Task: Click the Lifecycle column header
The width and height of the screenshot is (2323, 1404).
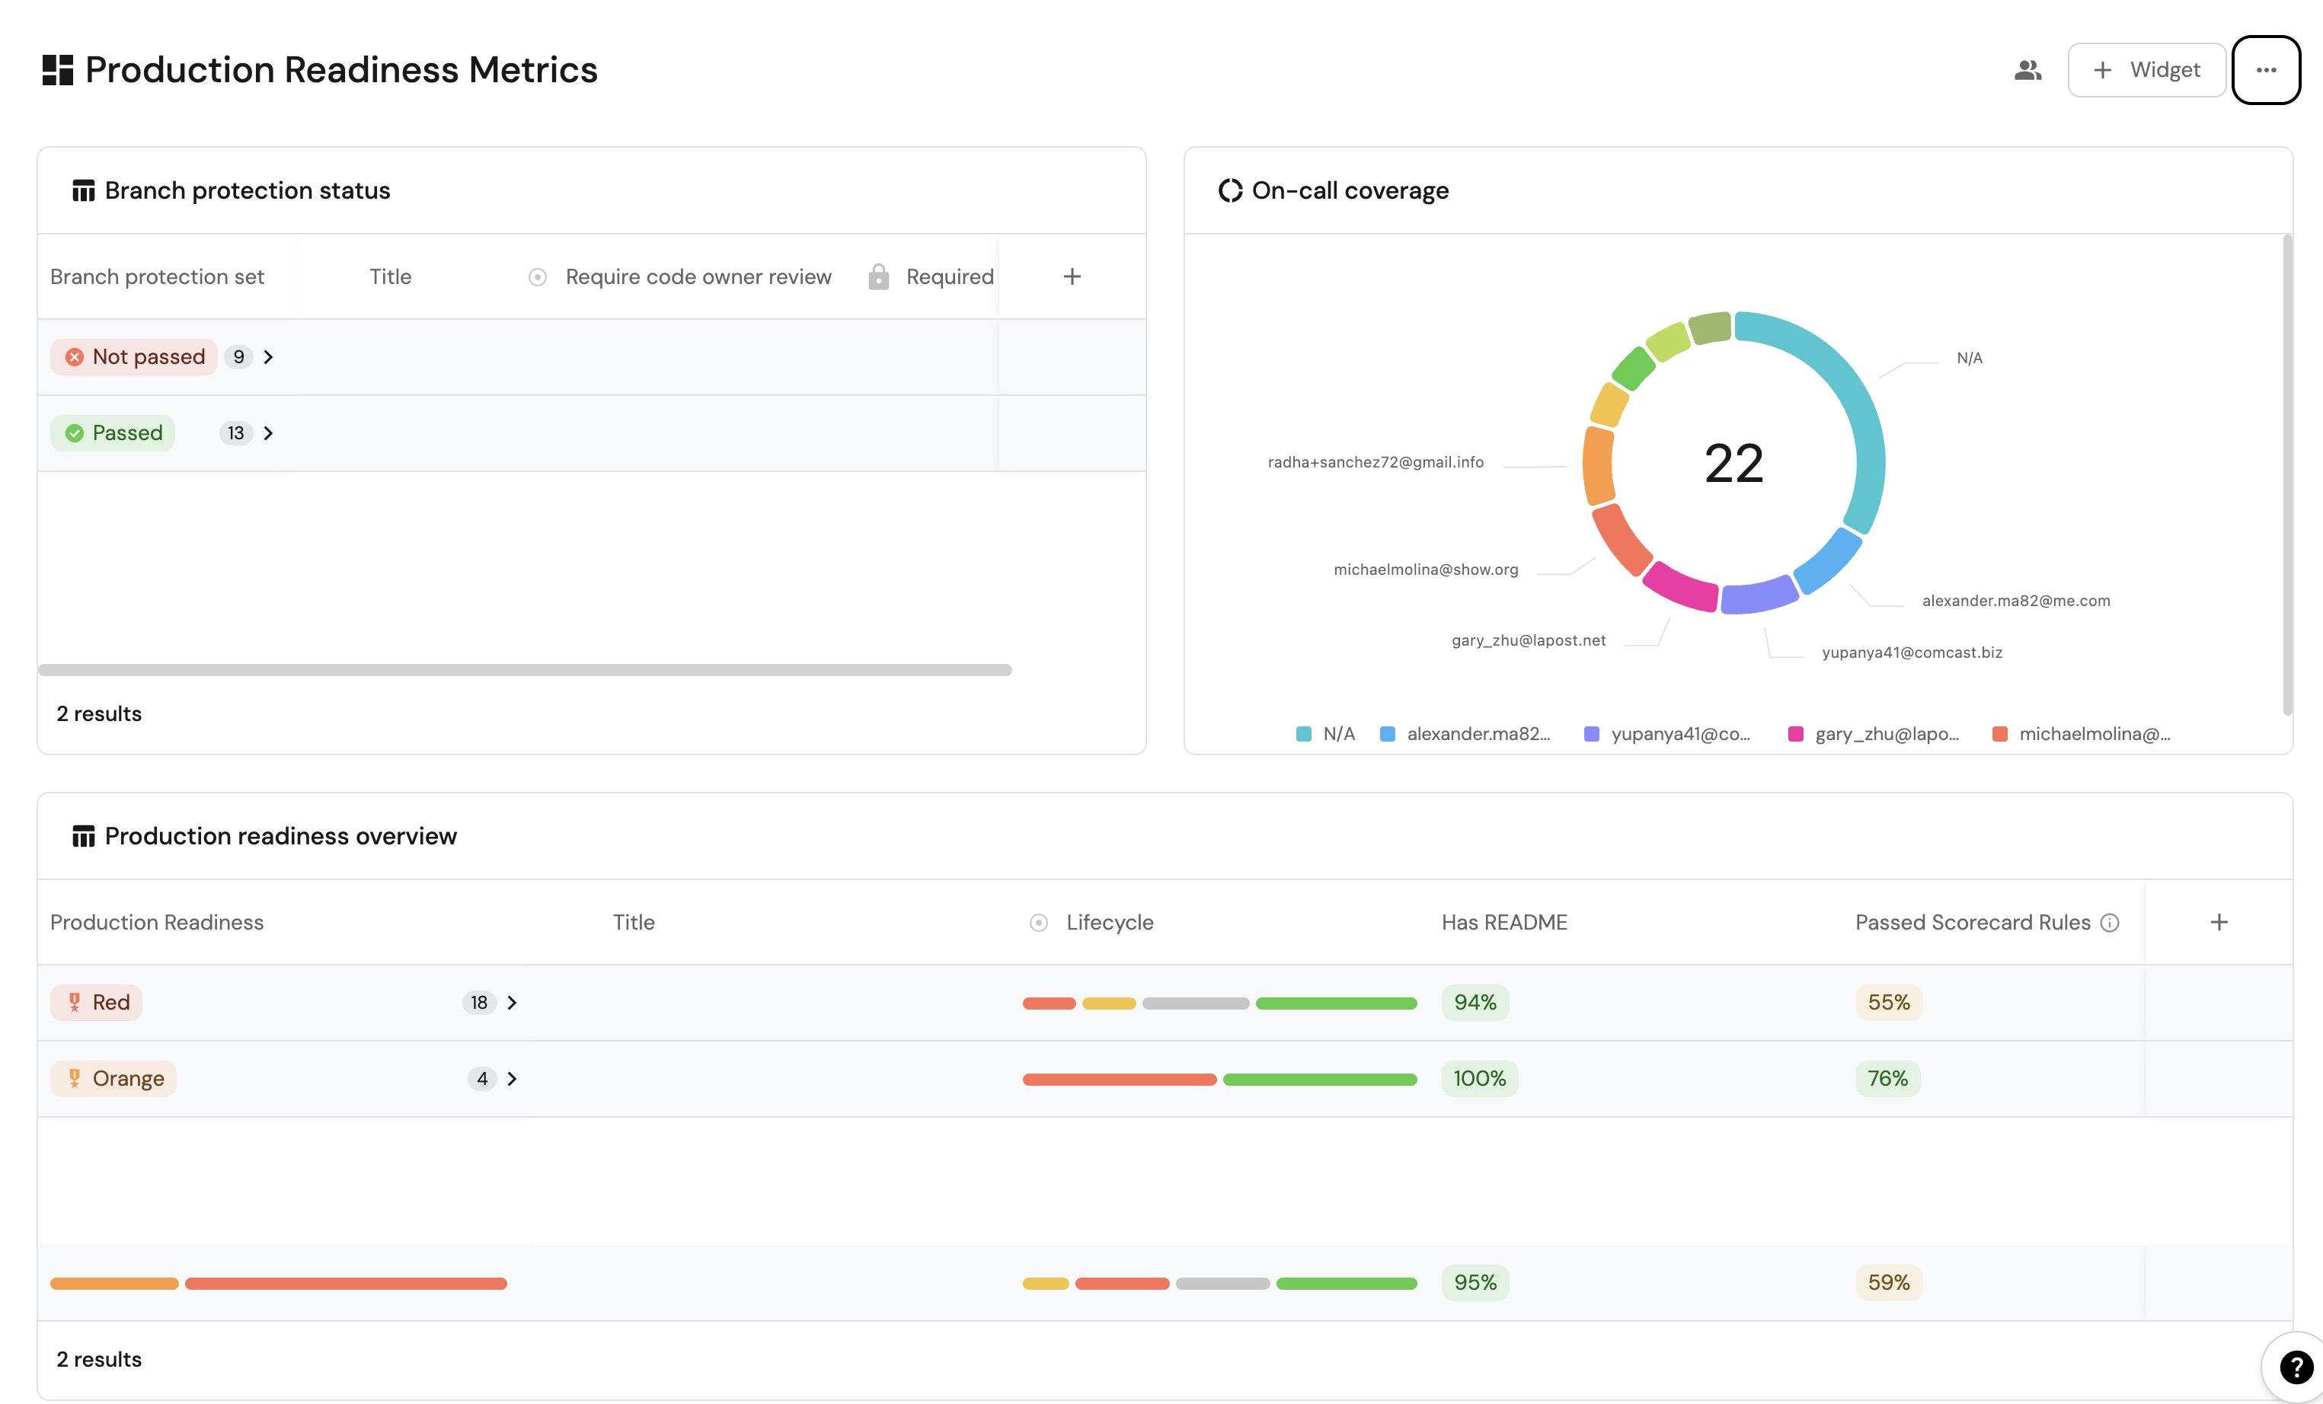Action: pyautogui.click(x=1109, y=921)
